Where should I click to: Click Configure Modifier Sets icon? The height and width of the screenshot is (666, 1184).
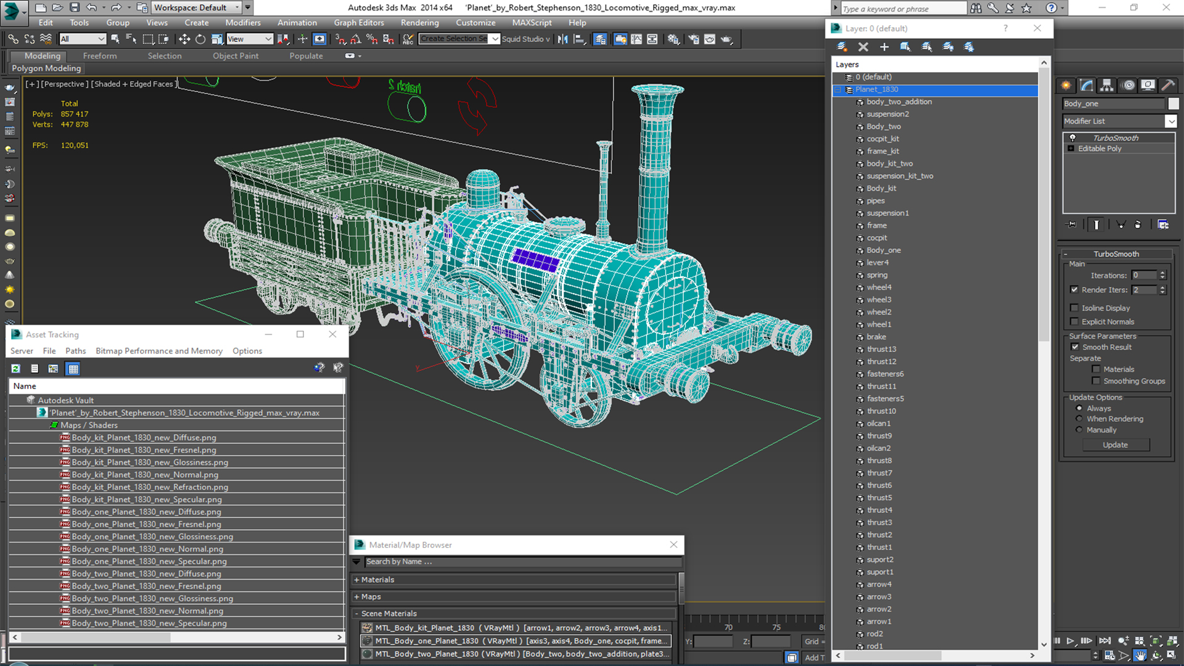1163,224
